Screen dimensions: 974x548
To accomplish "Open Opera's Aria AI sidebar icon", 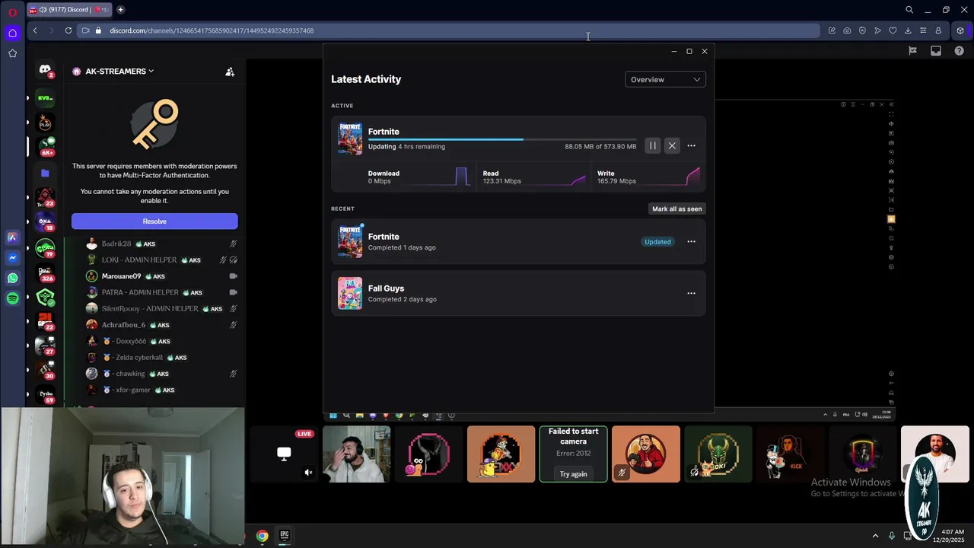I will coord(12,237).
